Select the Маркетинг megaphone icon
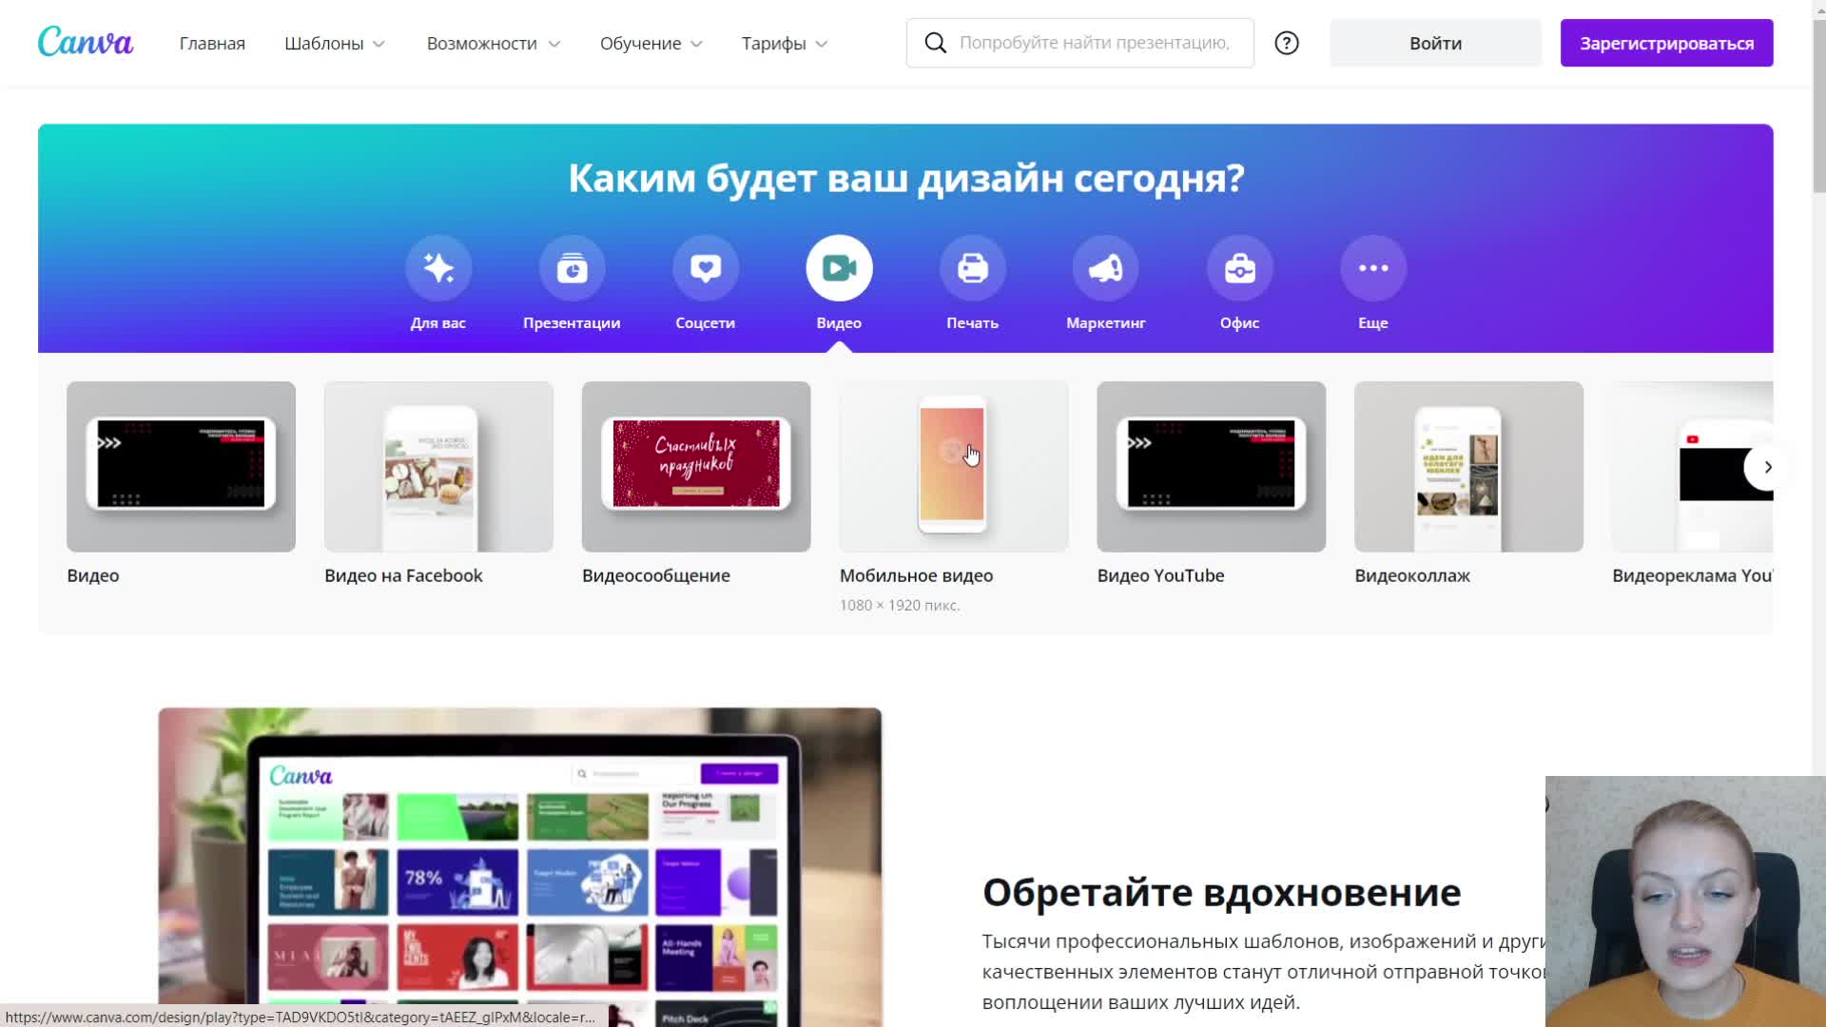Screen dimensions: 1826x1027 pos(1106,268)
